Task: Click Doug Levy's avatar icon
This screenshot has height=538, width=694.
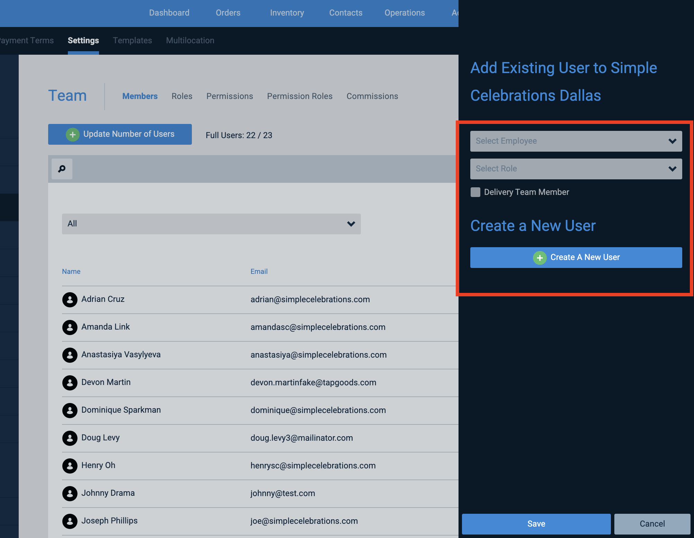Action: coord(70,438)
